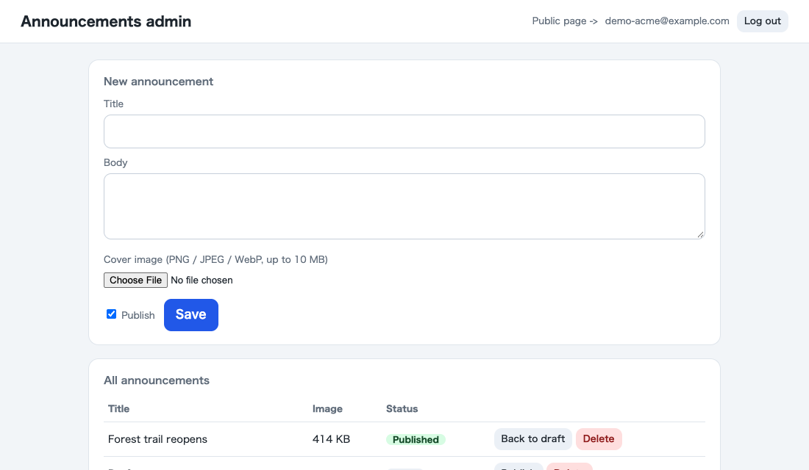Click the Log out button
The image size is (809, 470).
[762, 21]
